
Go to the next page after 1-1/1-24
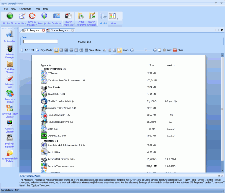(x=37, y=50)
